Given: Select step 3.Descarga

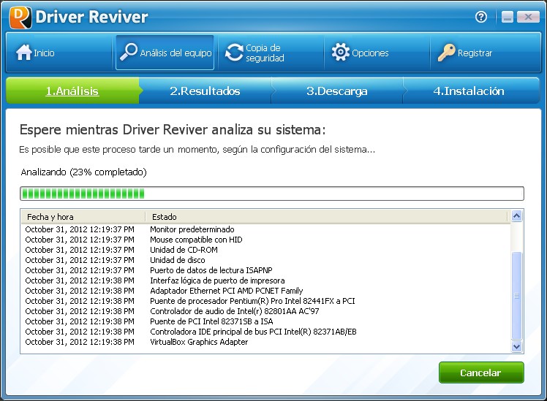Looking at the screenshot, I should pyautogui.click(x=337, y=91).
